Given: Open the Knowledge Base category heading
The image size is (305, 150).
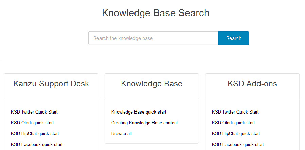Looking at the screenshot, I should [152, 84].
